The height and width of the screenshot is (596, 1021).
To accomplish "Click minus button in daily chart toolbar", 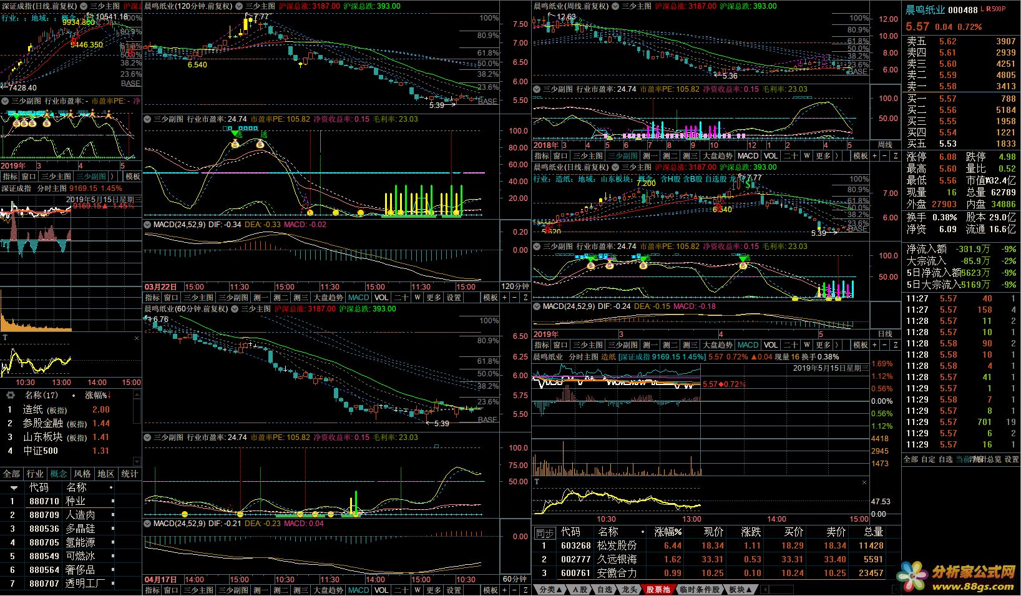I will coord(886,345).
